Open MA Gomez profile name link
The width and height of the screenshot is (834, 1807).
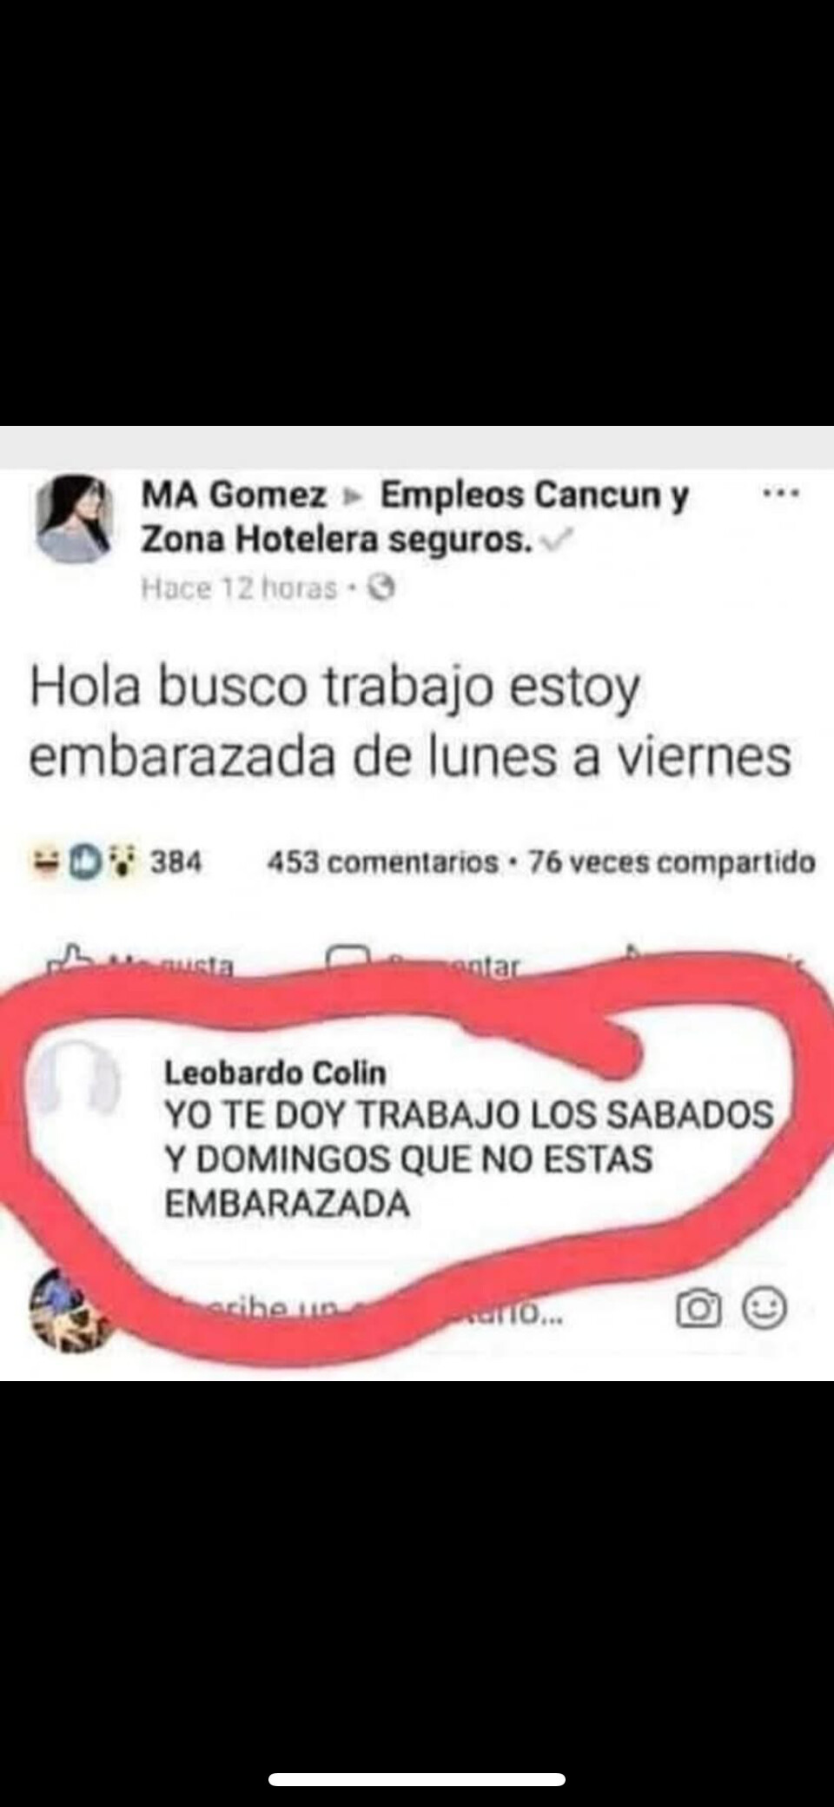(234, 495)
